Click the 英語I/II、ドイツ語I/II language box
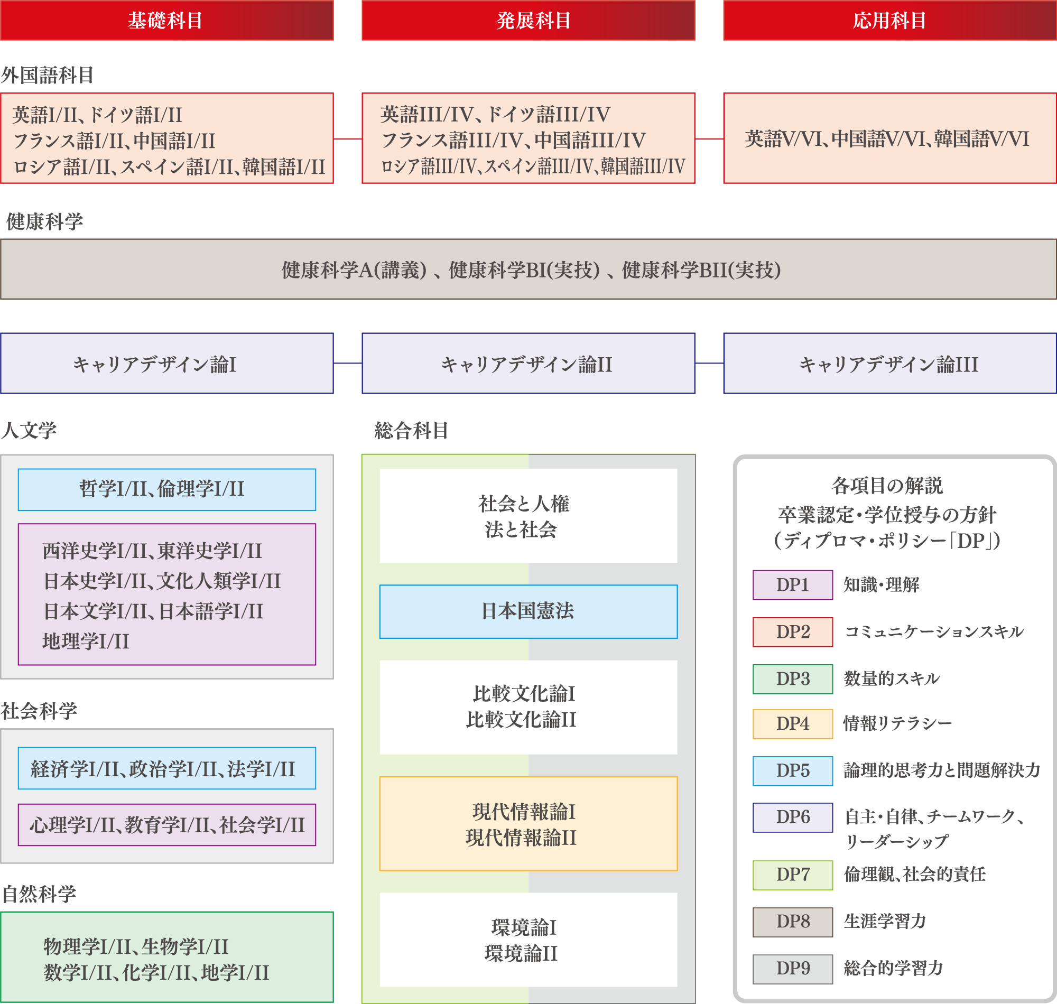The width and height of the screenshot is (1057, 1004). coord(166,138)
